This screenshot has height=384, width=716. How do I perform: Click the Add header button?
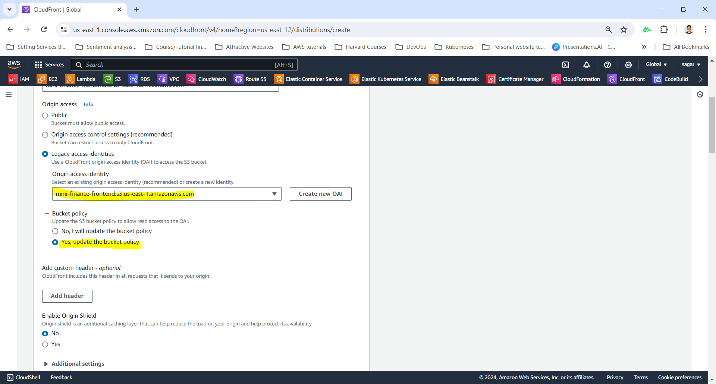[67, 296]
